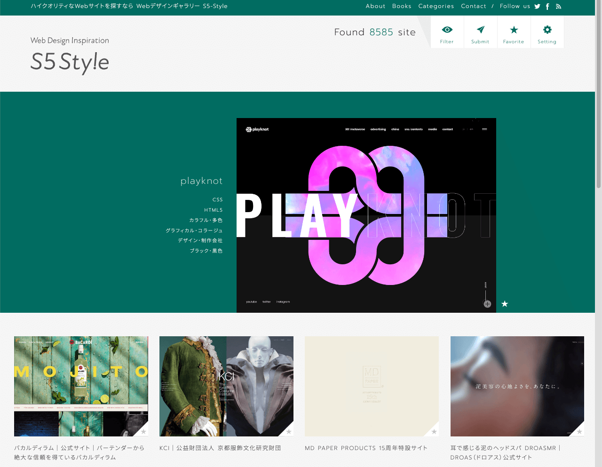This screenshot has height=467, width=602.
Task: Select the デザイン・制作会社 tag
Action: pos(200,240)
